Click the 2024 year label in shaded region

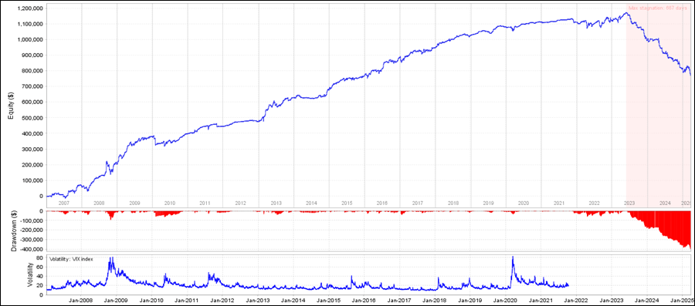pos(665,203)
